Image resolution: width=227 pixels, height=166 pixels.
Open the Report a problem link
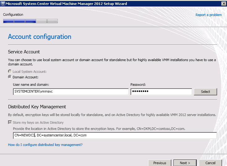pyautogui.click(x=208, y=15)
